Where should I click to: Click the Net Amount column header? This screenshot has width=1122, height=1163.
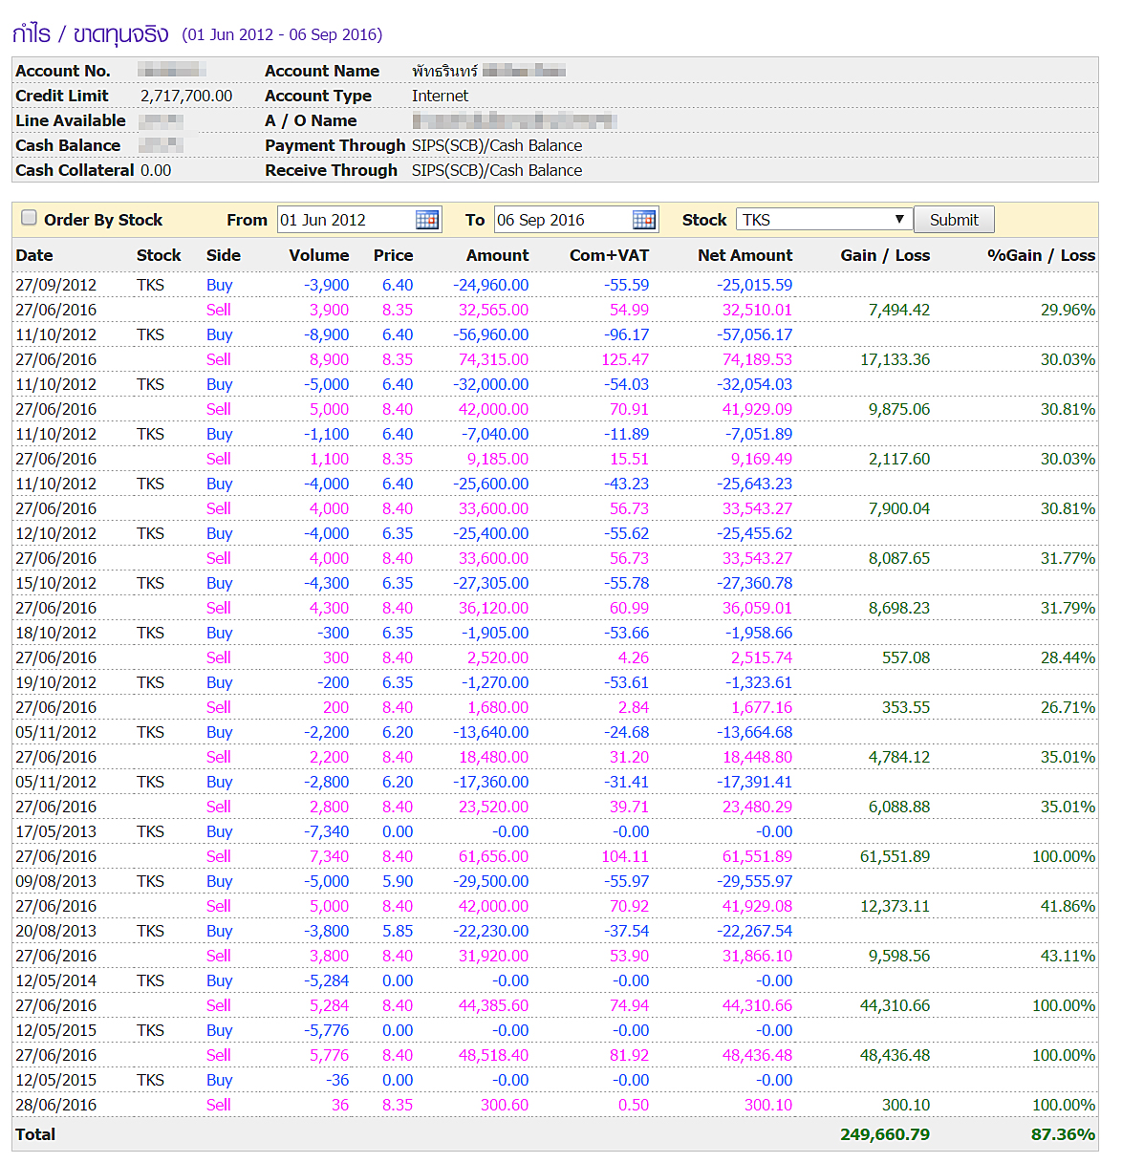pyautogui.click(x=744, y=255)
